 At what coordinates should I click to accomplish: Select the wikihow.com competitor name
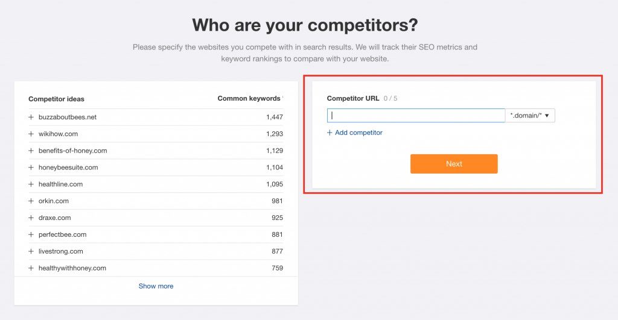pyautogui.click(x=58, y=134)
